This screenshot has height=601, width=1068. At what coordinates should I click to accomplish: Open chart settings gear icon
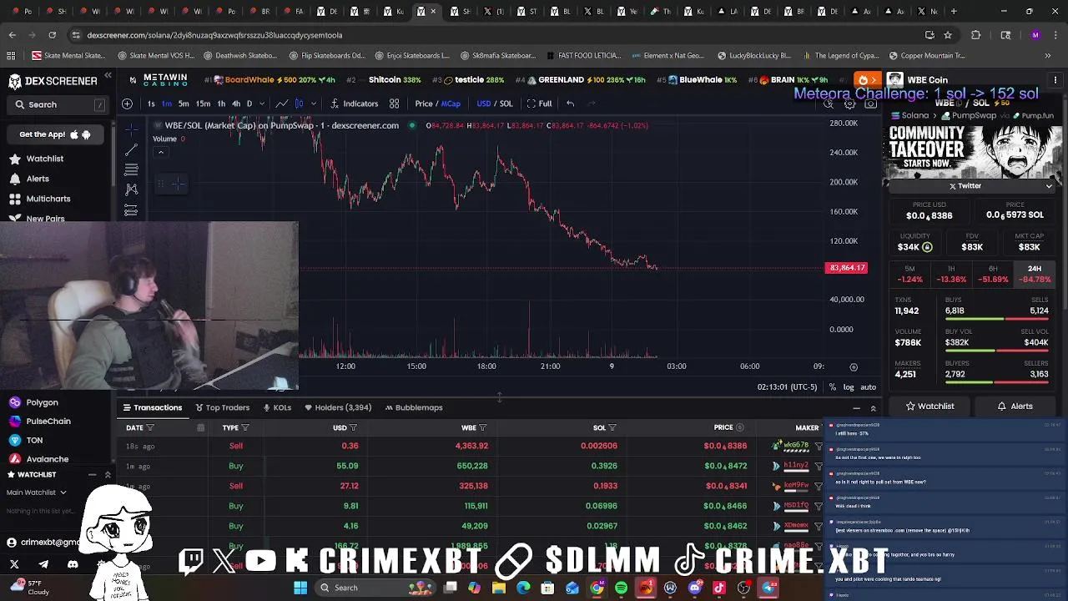pyautogui.click(x=849, y=104)
